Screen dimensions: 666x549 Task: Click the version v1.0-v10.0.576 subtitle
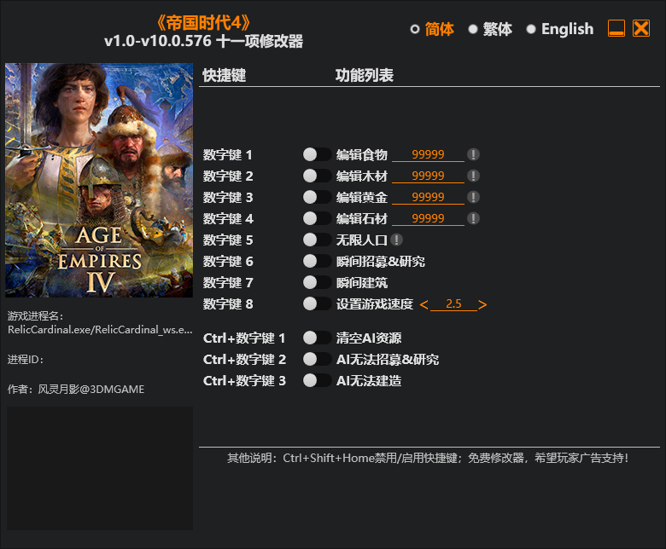point(203,41)
